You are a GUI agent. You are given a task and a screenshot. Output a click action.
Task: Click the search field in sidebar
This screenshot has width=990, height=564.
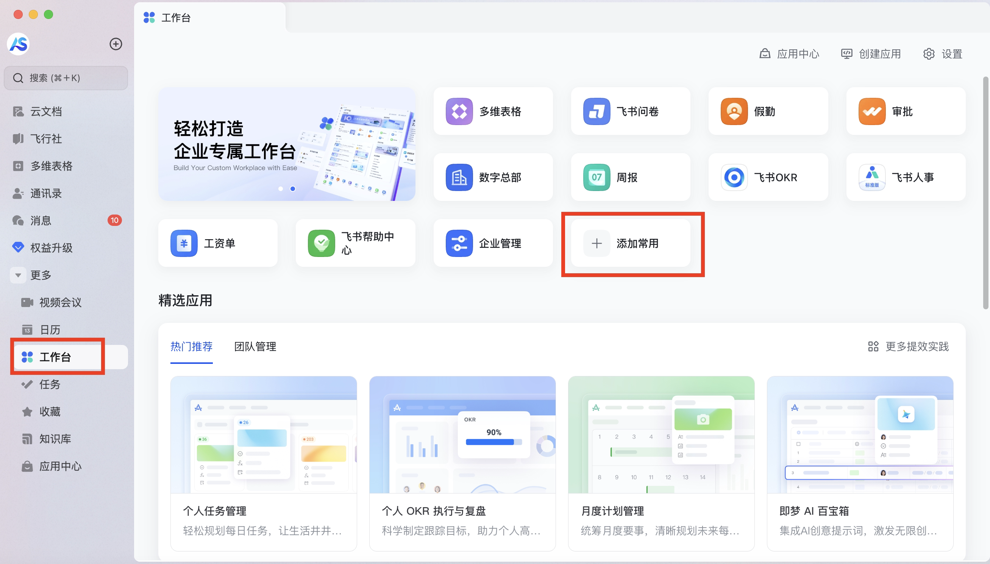coord(66,78)
